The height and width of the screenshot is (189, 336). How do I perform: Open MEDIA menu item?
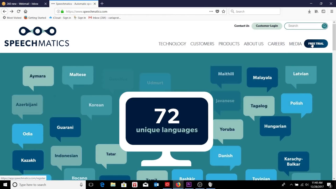point(295,44)
